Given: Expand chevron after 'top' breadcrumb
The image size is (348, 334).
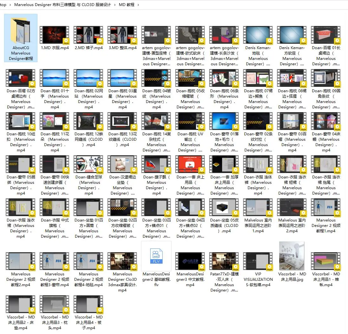Looking at the screenshot, I should [10, 5].
